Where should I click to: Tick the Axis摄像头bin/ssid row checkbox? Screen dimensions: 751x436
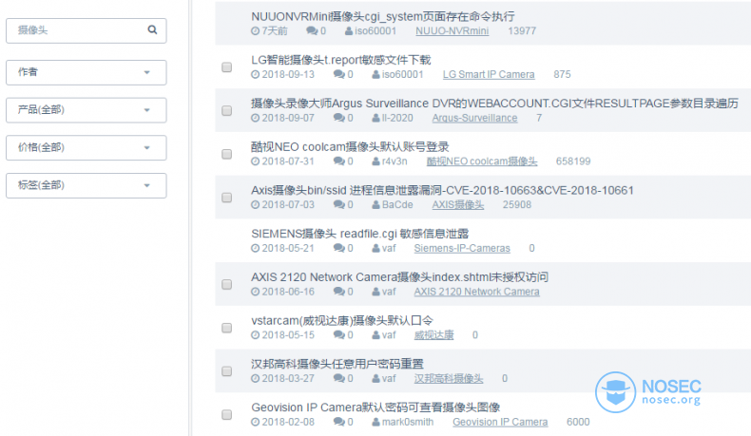(x=226, y=198)
